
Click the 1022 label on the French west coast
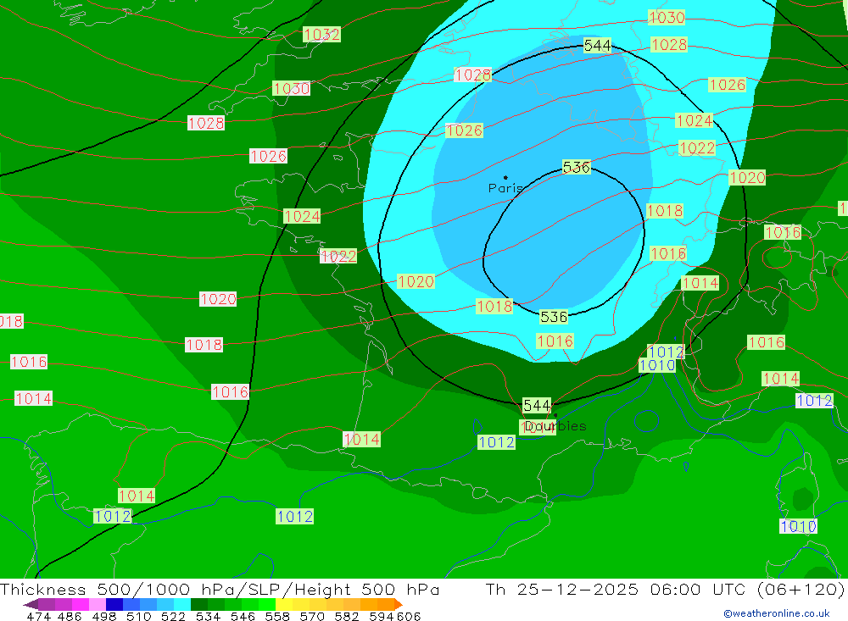(338, 256)
